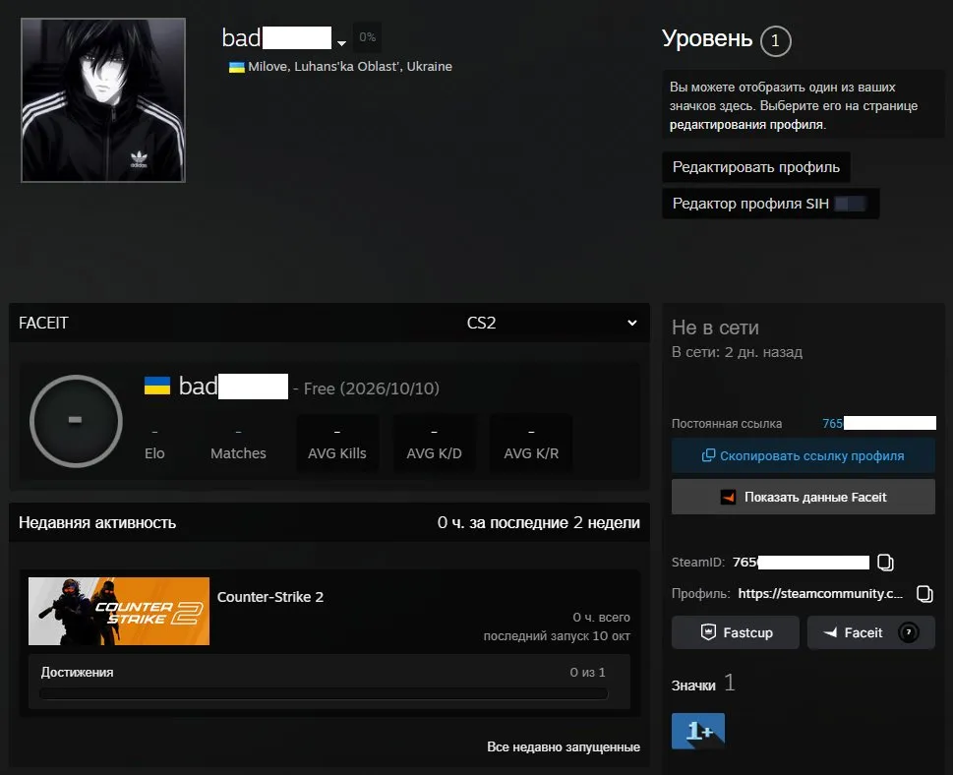Viewport: 953px width, 775px height.
Task: Click the Ukraine flag in the FACEIT card
Action: (157, 386)
